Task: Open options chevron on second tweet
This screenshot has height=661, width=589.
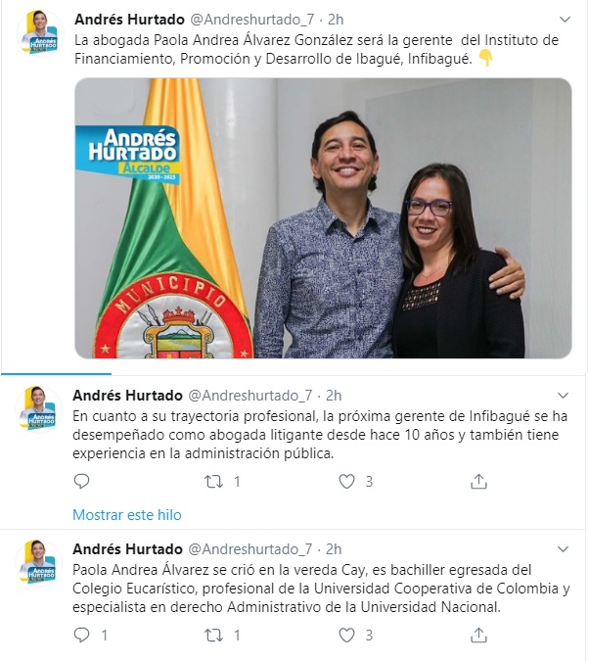Action: pyautogui.click(x=564, y=396)
